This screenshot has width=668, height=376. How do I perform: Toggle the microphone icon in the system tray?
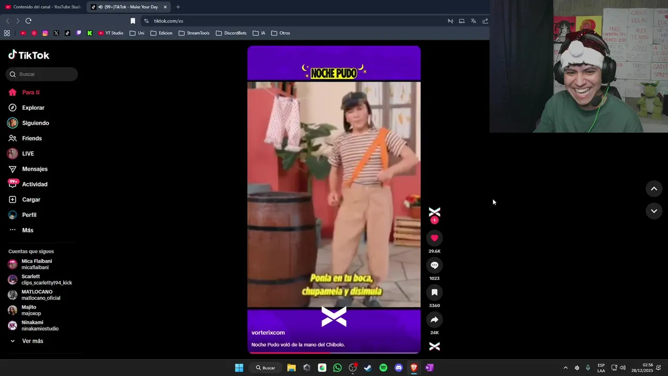[x=588, y=368]
